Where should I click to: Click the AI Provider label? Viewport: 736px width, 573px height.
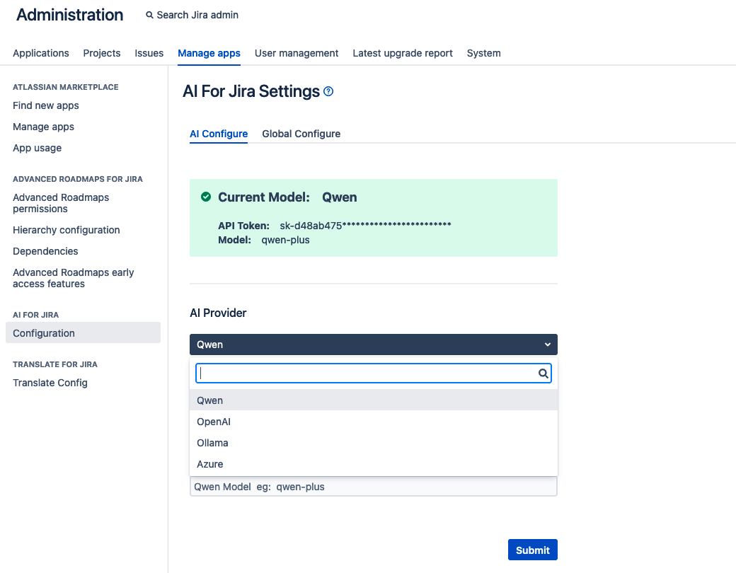pos(218,313)
